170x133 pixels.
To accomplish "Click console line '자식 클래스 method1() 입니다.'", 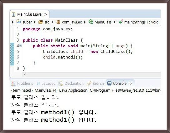I will click(x=54, y=120).
